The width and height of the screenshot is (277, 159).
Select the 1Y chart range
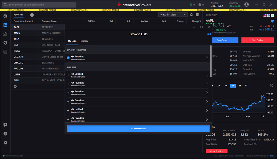click(240, 85)
